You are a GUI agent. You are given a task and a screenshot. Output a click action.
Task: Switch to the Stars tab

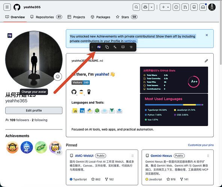click(x=127, y=17)
